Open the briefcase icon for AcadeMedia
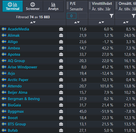The height and width of the screenshot is (133, 136). pos(61,29)
